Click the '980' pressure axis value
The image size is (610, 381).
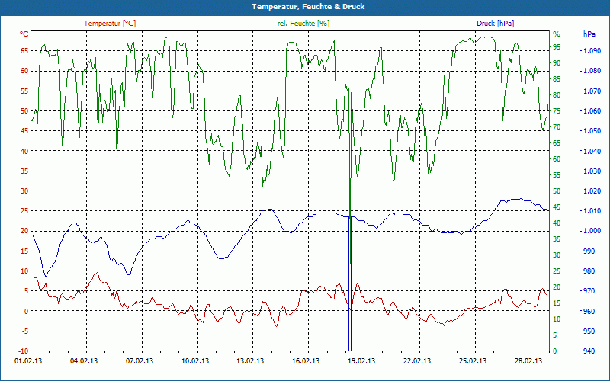(589, 271)
